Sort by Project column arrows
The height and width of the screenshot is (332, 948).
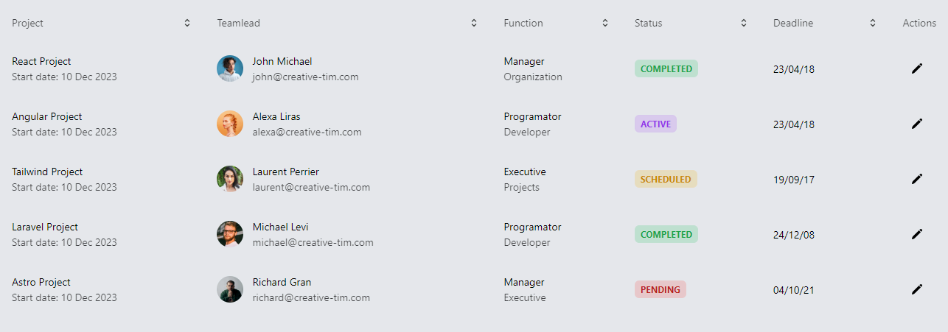click(187, 23)
